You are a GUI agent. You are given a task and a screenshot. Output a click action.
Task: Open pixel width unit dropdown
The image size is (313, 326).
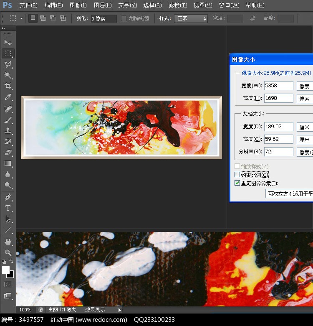tap(305, 86)
